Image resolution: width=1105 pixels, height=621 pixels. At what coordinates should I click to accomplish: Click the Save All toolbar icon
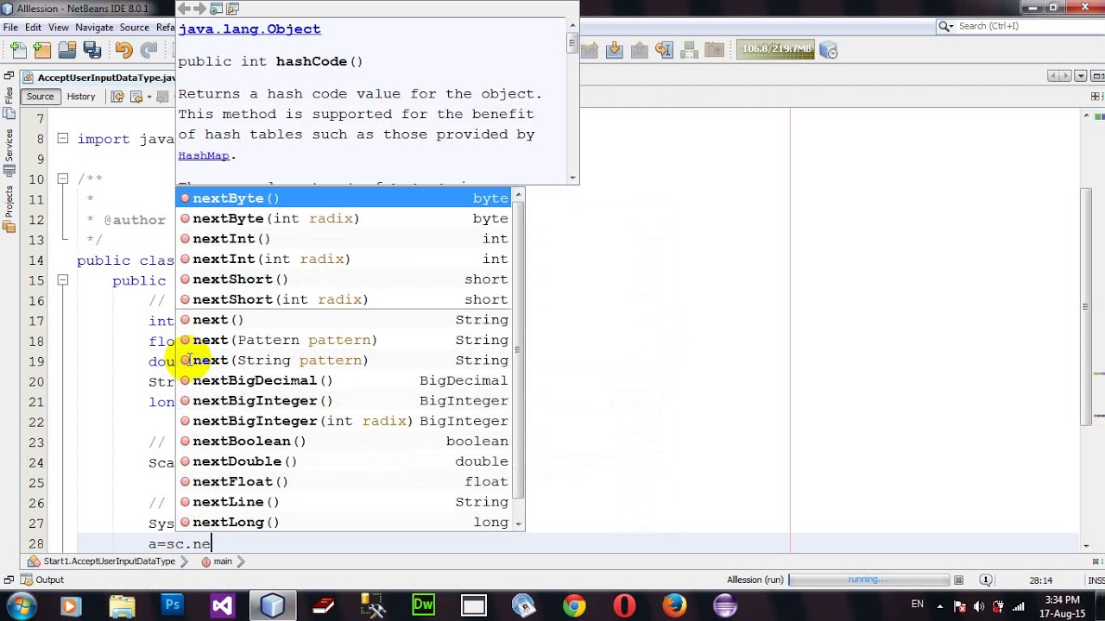click(x=91, y=50)
